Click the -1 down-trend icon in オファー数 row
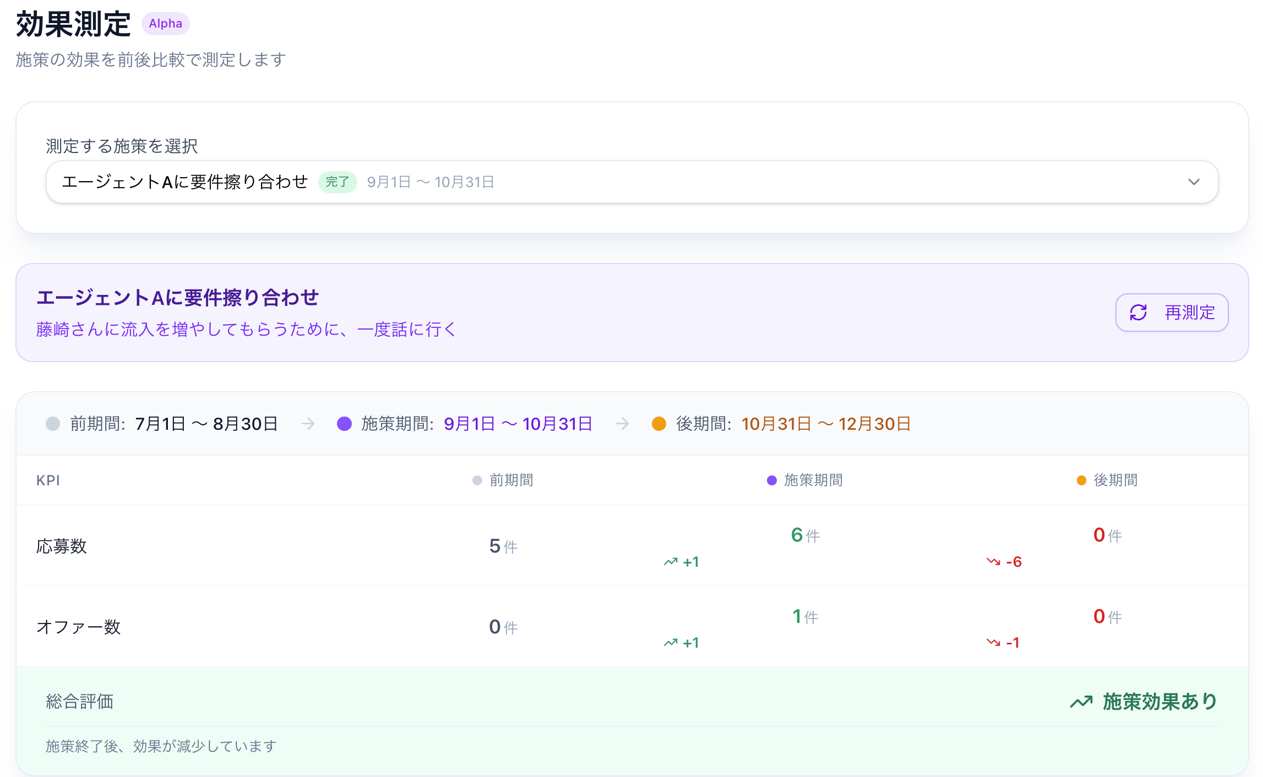This screenshot has width=1263, height=777. pyautogui.click(x=993, y=643)
